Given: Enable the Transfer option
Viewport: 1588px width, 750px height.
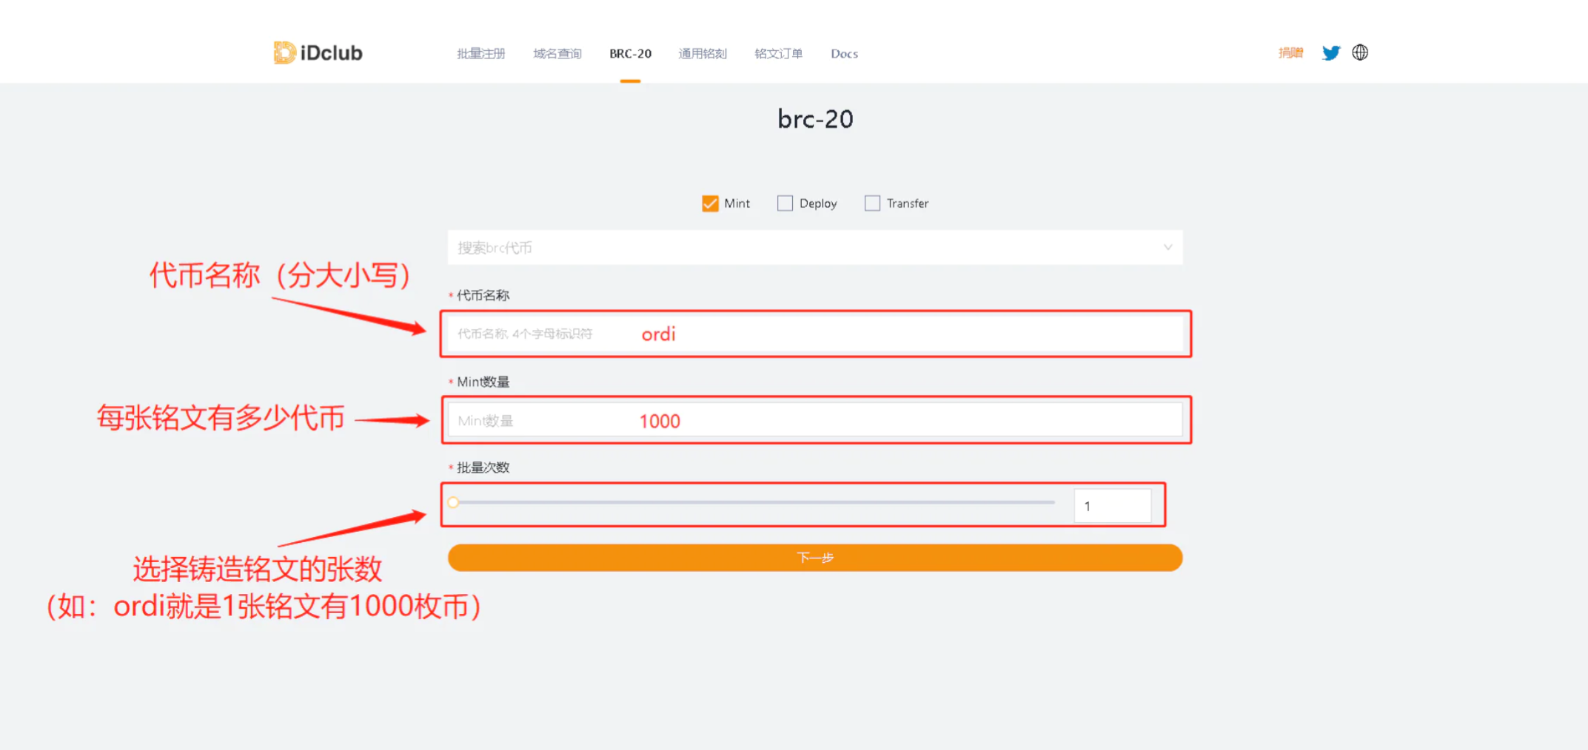Looking at the screenshot, I should (871, 203).
